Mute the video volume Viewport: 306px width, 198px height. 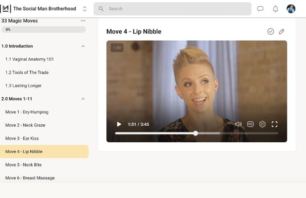click(238, 124)
